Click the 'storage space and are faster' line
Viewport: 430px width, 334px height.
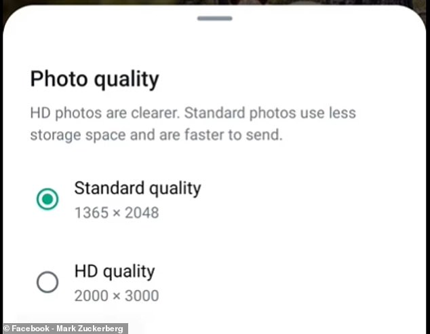(156, 135)
